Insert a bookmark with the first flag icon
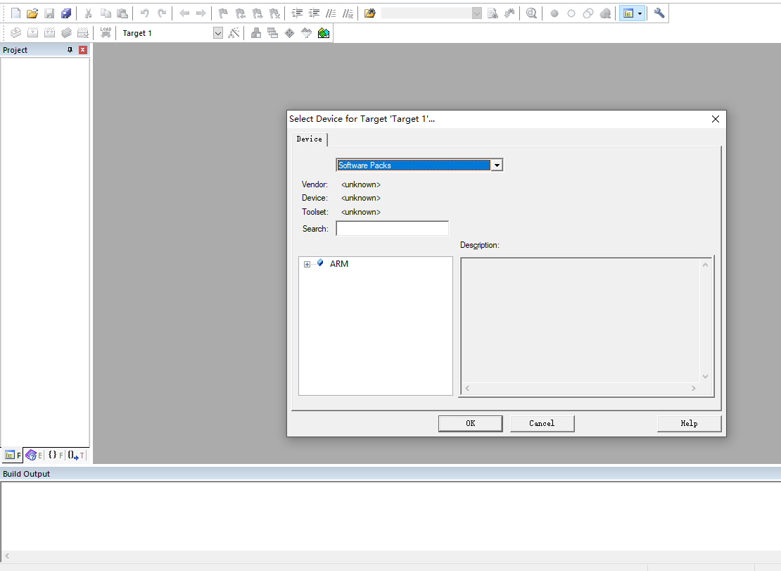 point(223,13)
